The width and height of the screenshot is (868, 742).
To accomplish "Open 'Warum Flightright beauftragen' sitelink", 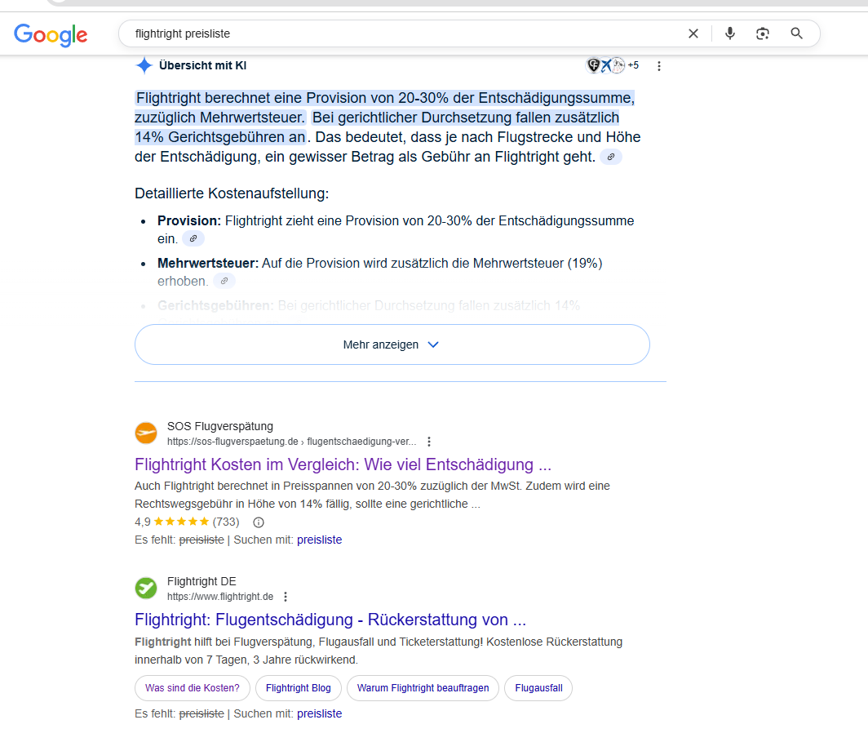I will tap(423, 688).
